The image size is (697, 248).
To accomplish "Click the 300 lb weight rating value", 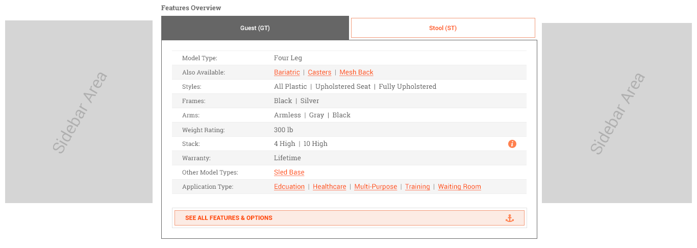I will click(283, 130).
